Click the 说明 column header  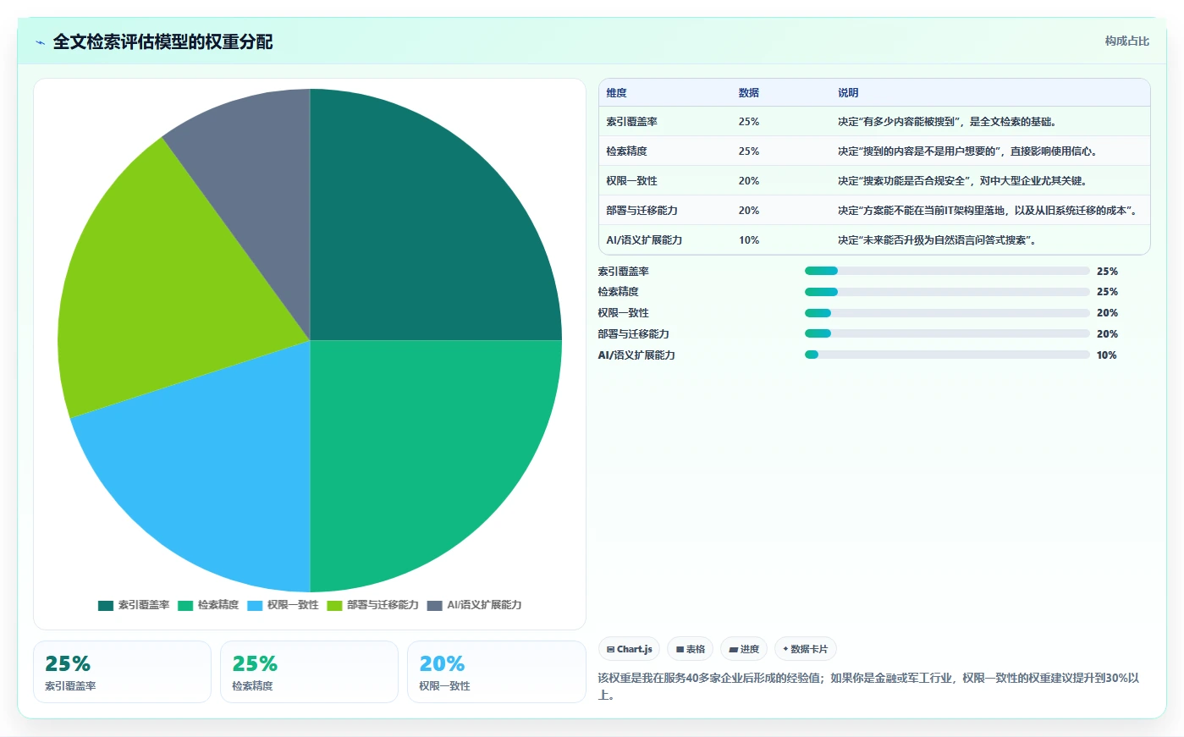point(848,93)
